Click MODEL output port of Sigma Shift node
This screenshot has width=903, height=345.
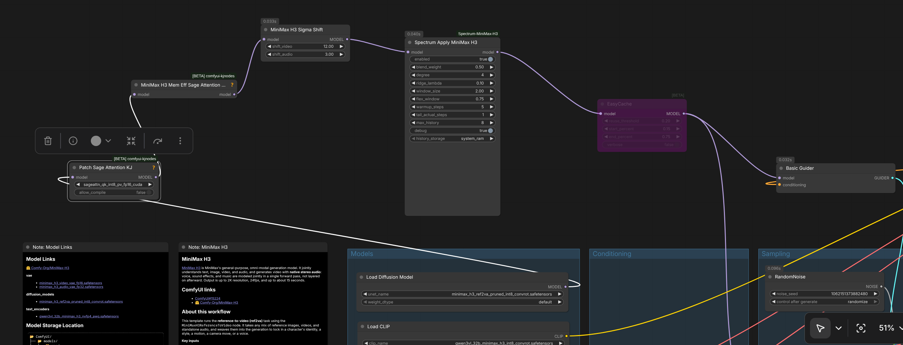(347, 40)
